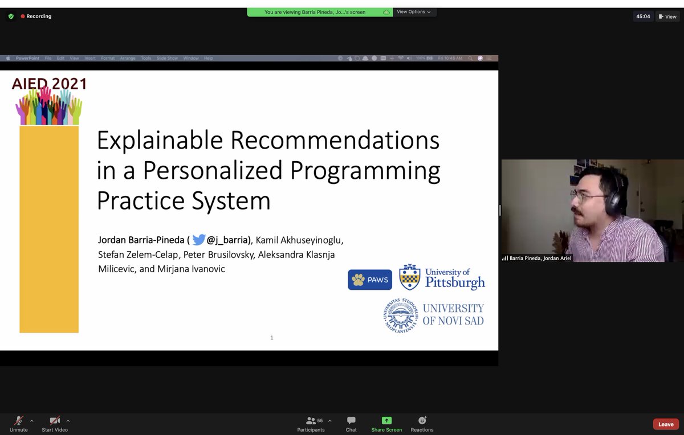Click the Leave button

[x=665, y=424]
